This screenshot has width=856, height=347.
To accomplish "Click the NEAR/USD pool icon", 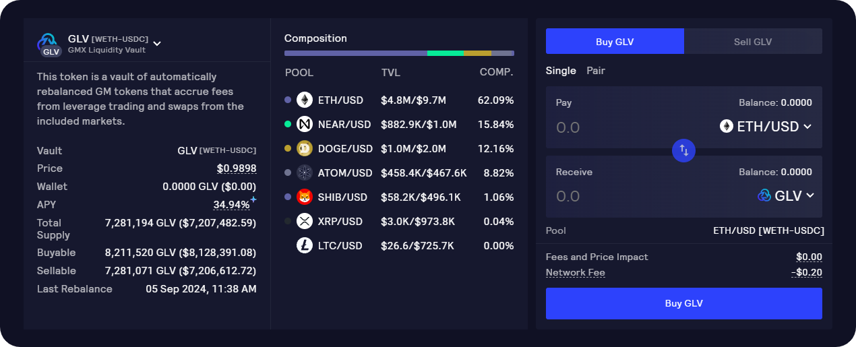I will click(x=305, y=124).
